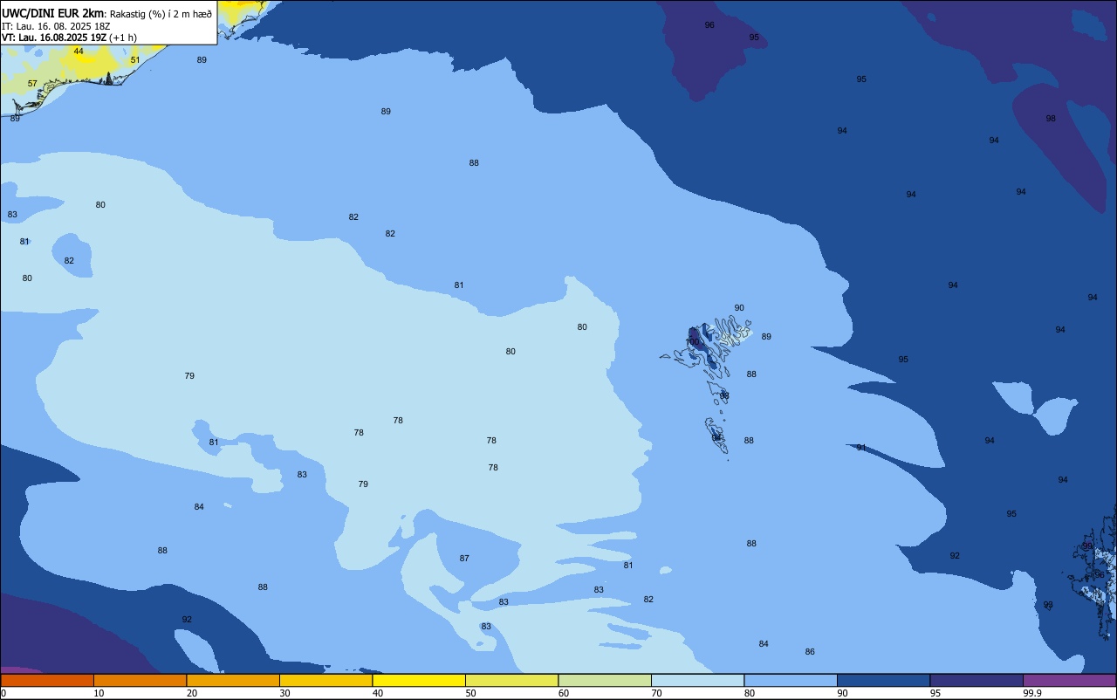Click the 'VT: Lau. 16.08.2025 19Z (+1 h)' line
This screenshot has height=700, width=1117.
click(68, 38)
